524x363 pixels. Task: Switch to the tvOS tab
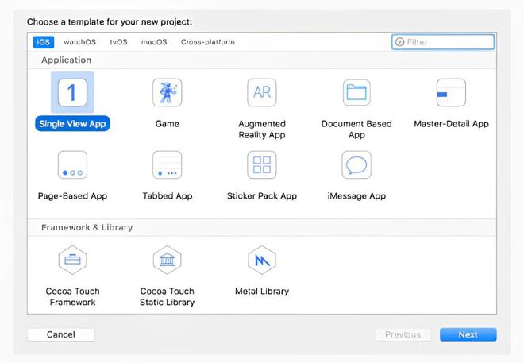pos(118,42)
